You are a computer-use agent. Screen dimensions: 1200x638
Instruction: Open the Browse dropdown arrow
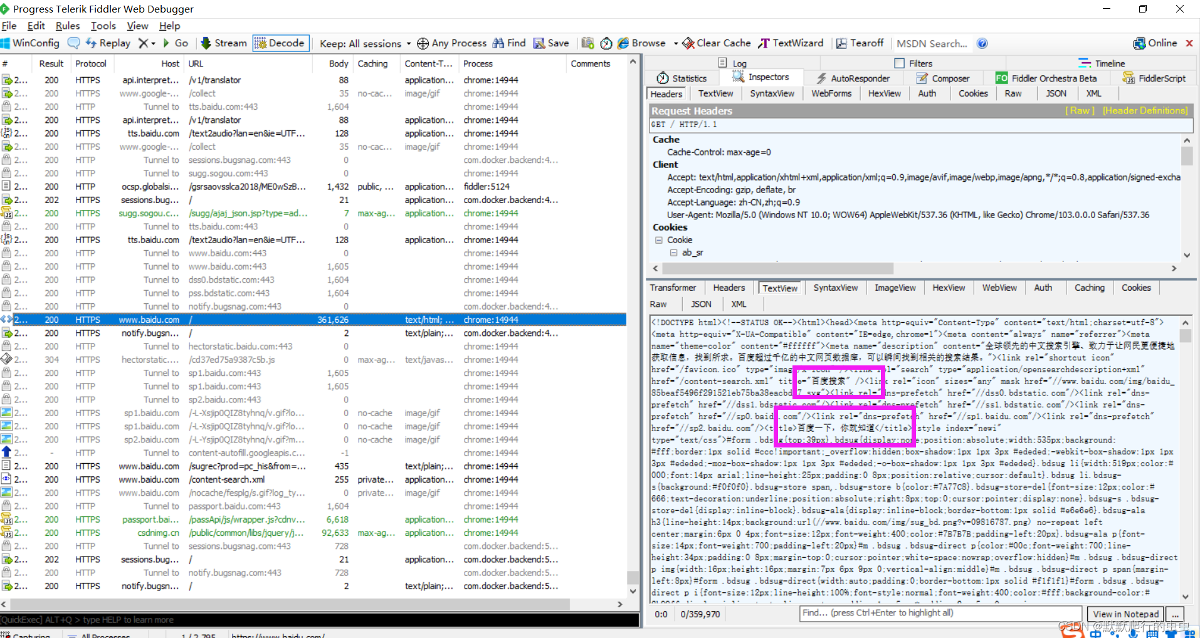click(675, 44)
